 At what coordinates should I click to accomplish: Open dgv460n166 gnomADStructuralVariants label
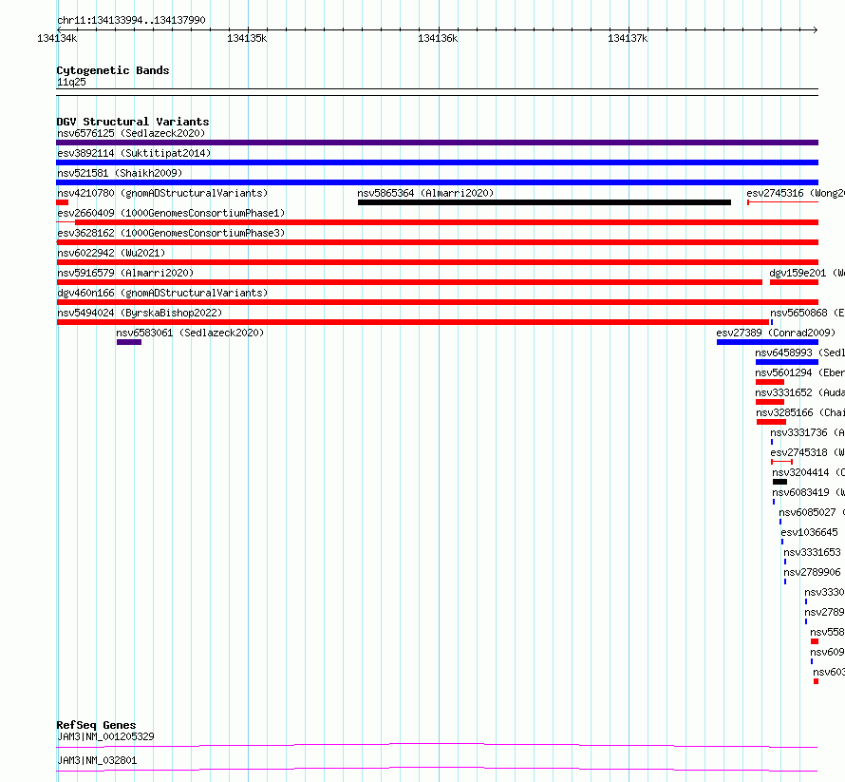pos(162,293)
